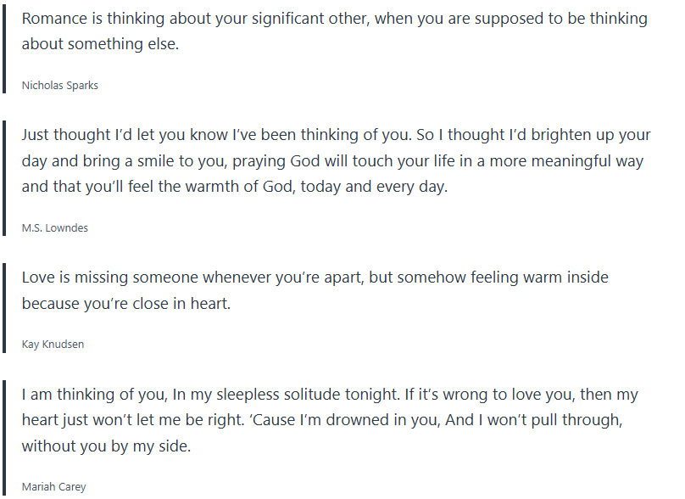Image resolution: width=685 pixels, height=499 pixels.
Task: Click the author name Nicholas Sparks
Action: coord(60,85)
